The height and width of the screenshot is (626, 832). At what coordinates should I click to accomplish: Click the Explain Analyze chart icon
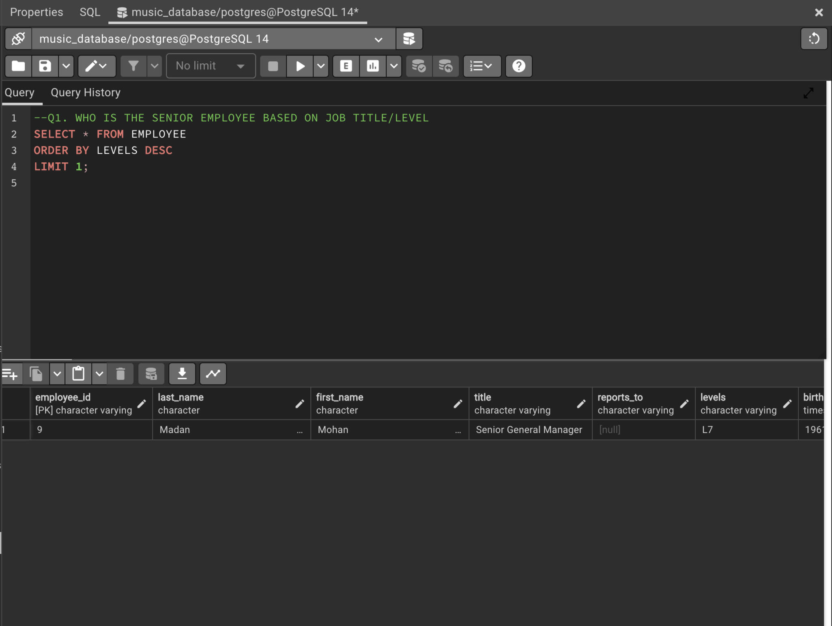point(373,66)
